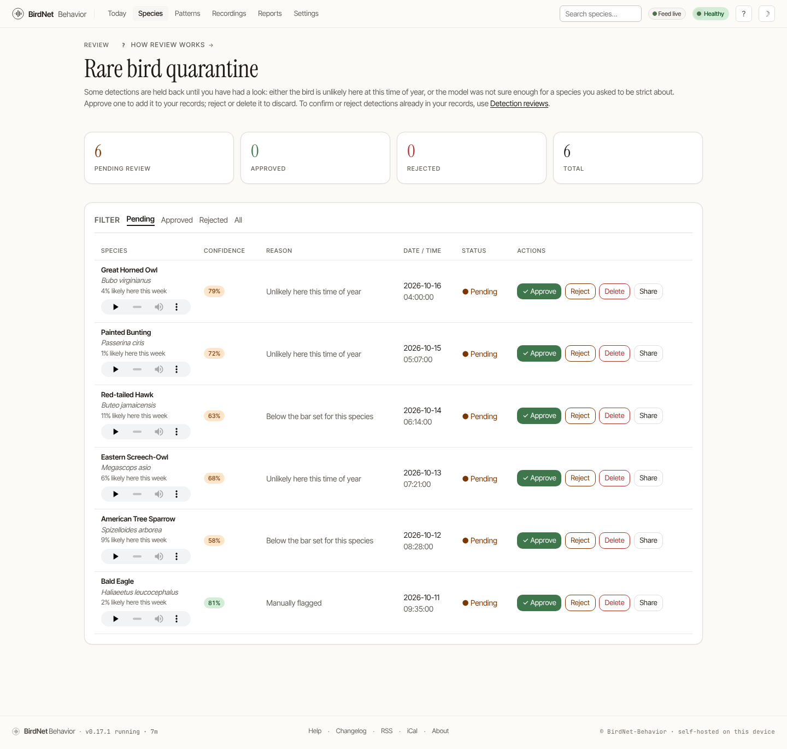787x749 pixels.
Task: Navigate to Reports
Action: (x=270, y=14)
